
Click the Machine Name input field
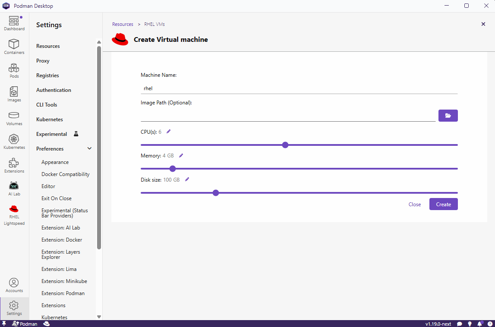point(299,88)
